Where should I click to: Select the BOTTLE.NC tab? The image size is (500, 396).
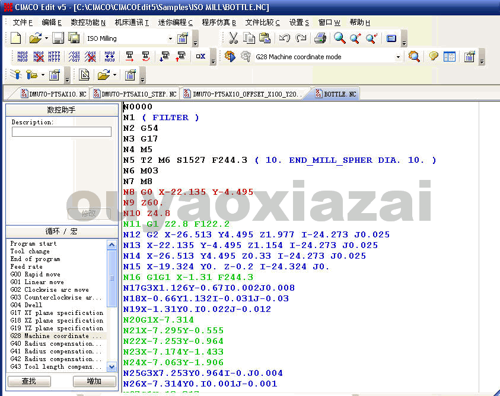(x=336, y=94)
